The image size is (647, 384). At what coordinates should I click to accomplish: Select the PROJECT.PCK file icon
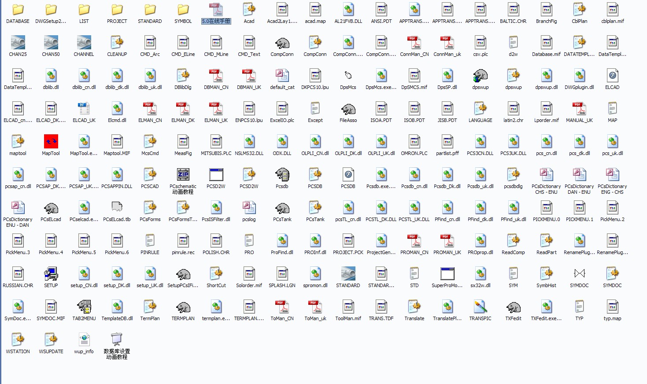coord(348,240)
